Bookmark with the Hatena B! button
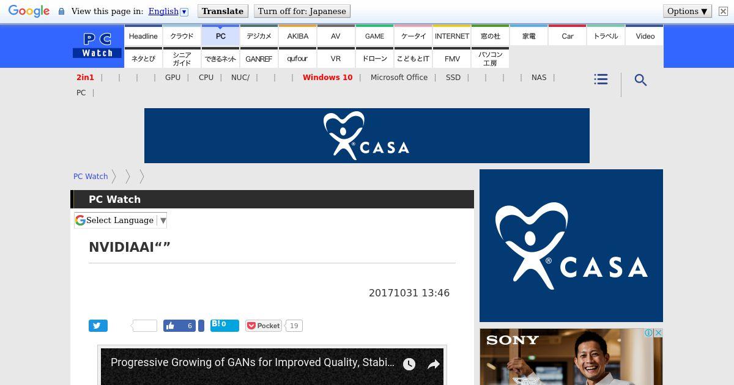The image size is (734, 385). pyautogui.click(x=224, y=325)
